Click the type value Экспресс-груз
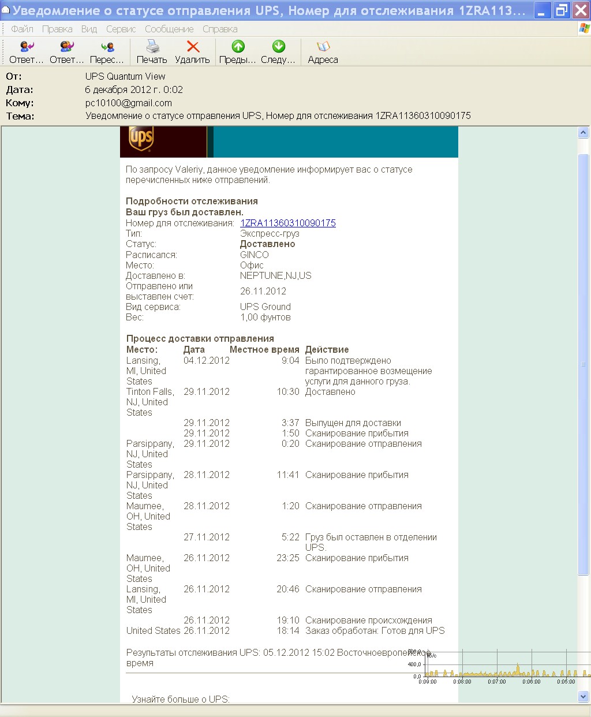The image size is (591, 717). 270,234
